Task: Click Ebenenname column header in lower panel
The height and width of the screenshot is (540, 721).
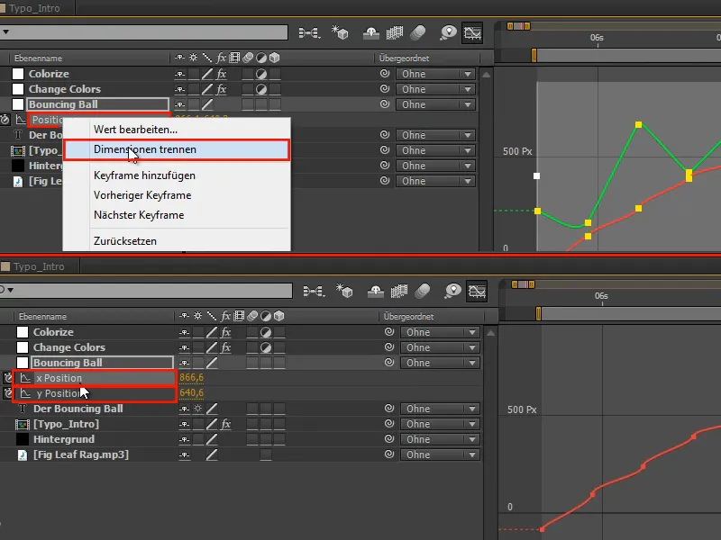Action: pos(42,317)
